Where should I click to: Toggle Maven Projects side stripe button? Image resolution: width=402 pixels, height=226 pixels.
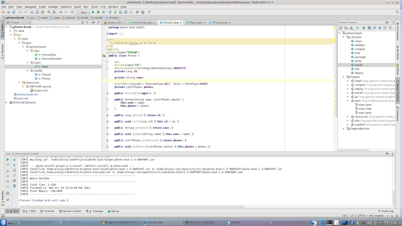coord(398,90)
